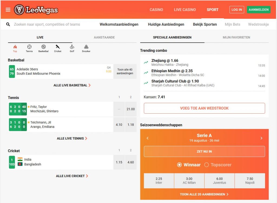Open the Casino section
277x203 pixels.
coord(156,10)
